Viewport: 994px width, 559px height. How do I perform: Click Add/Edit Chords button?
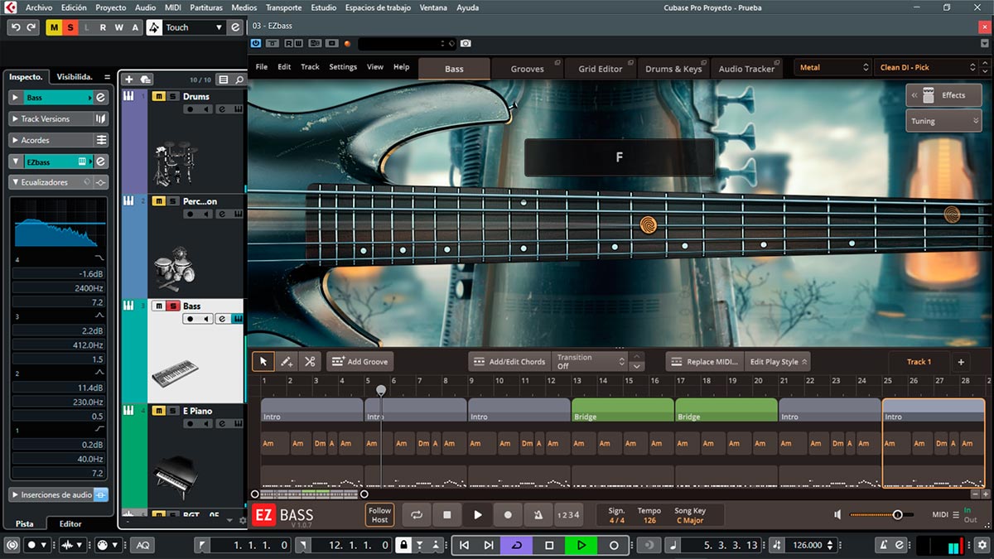point(509,362)
